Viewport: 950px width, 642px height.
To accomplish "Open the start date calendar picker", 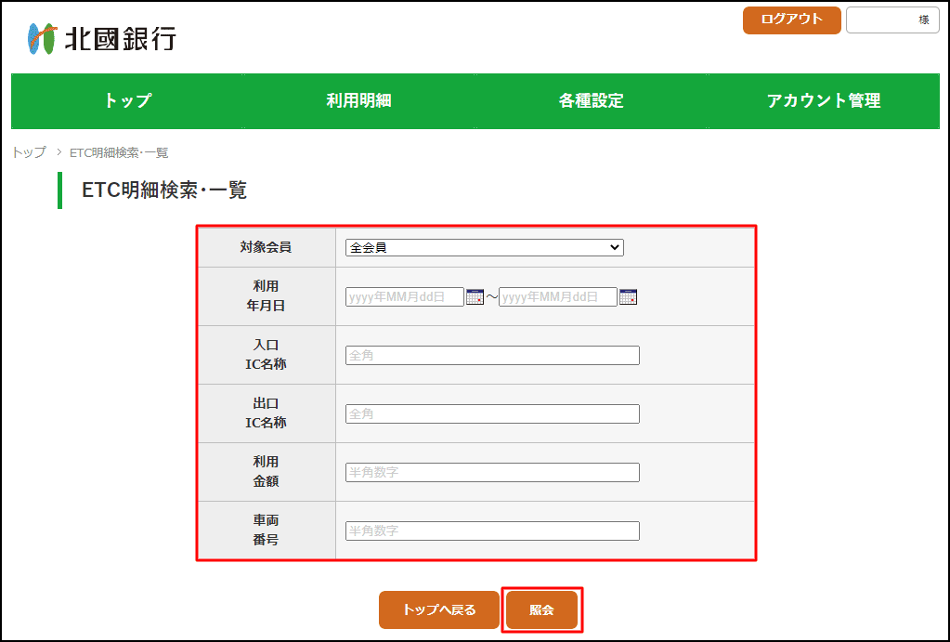I will [x=475, y=297].
